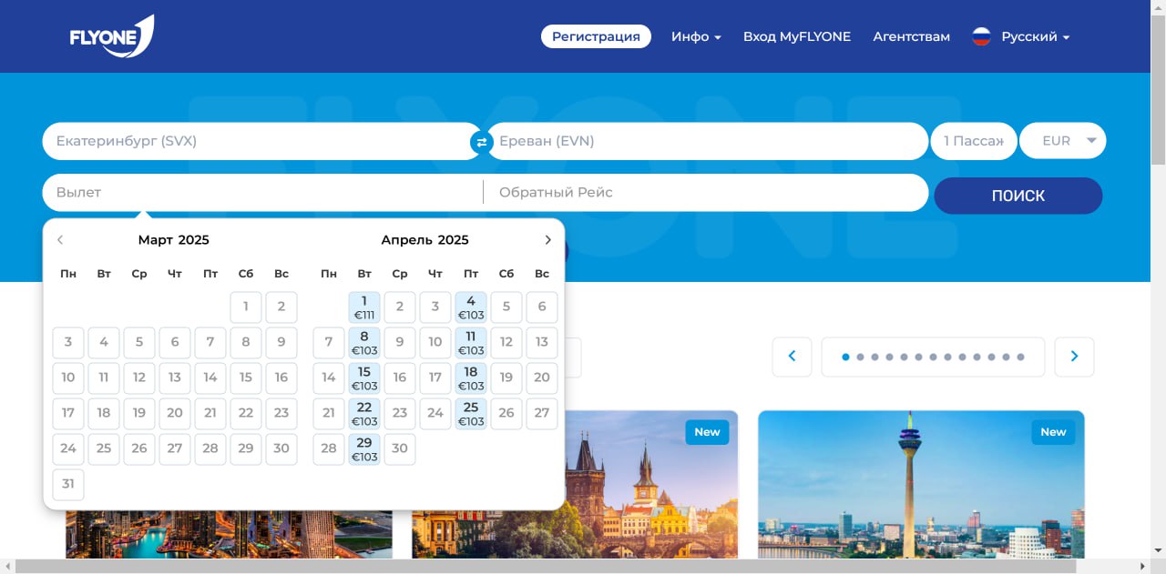
Task: Click the horizontal scrollbar at bottom
Action: coord(583,567)
